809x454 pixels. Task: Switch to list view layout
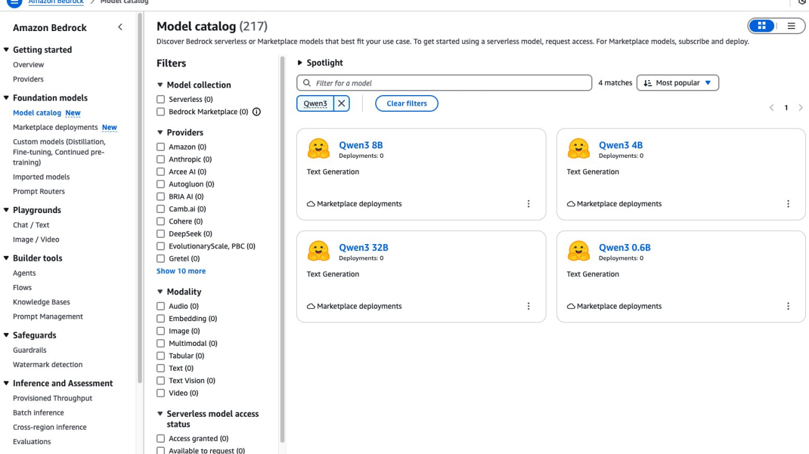click(792, 26)
